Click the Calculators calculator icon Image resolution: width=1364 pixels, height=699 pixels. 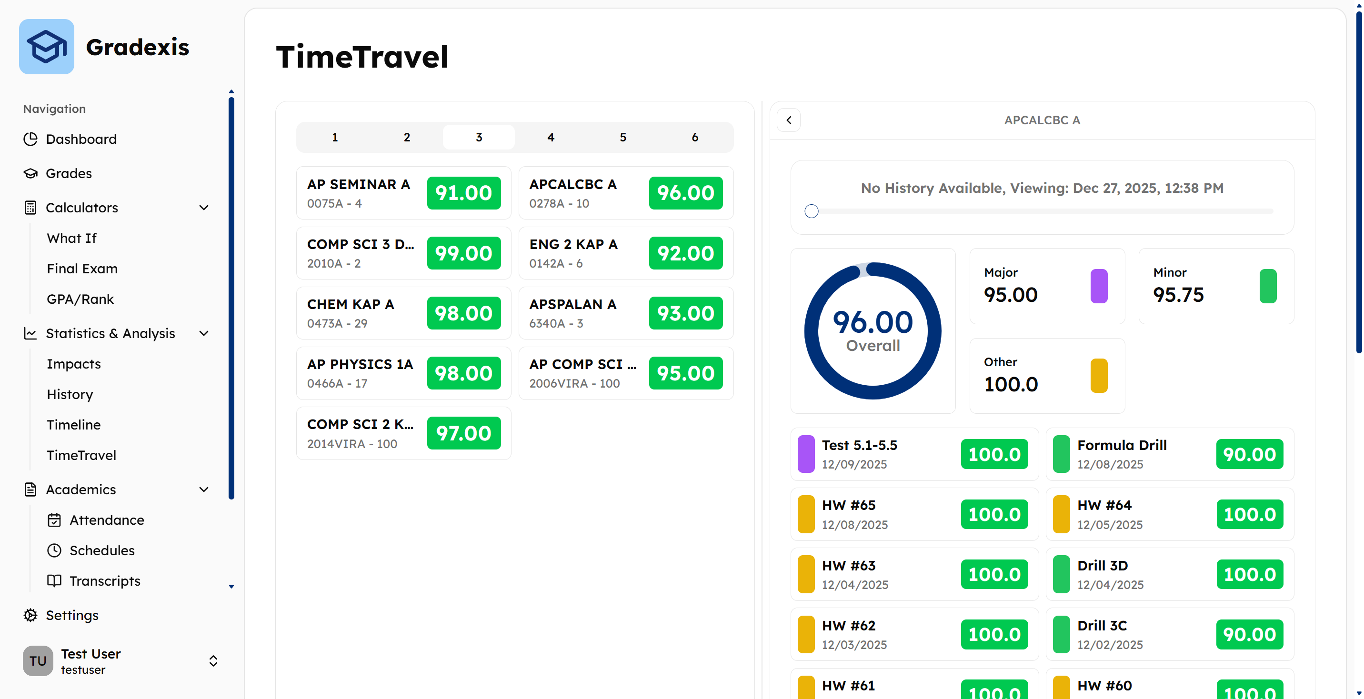pyautogui.click(x=30, y=208)
